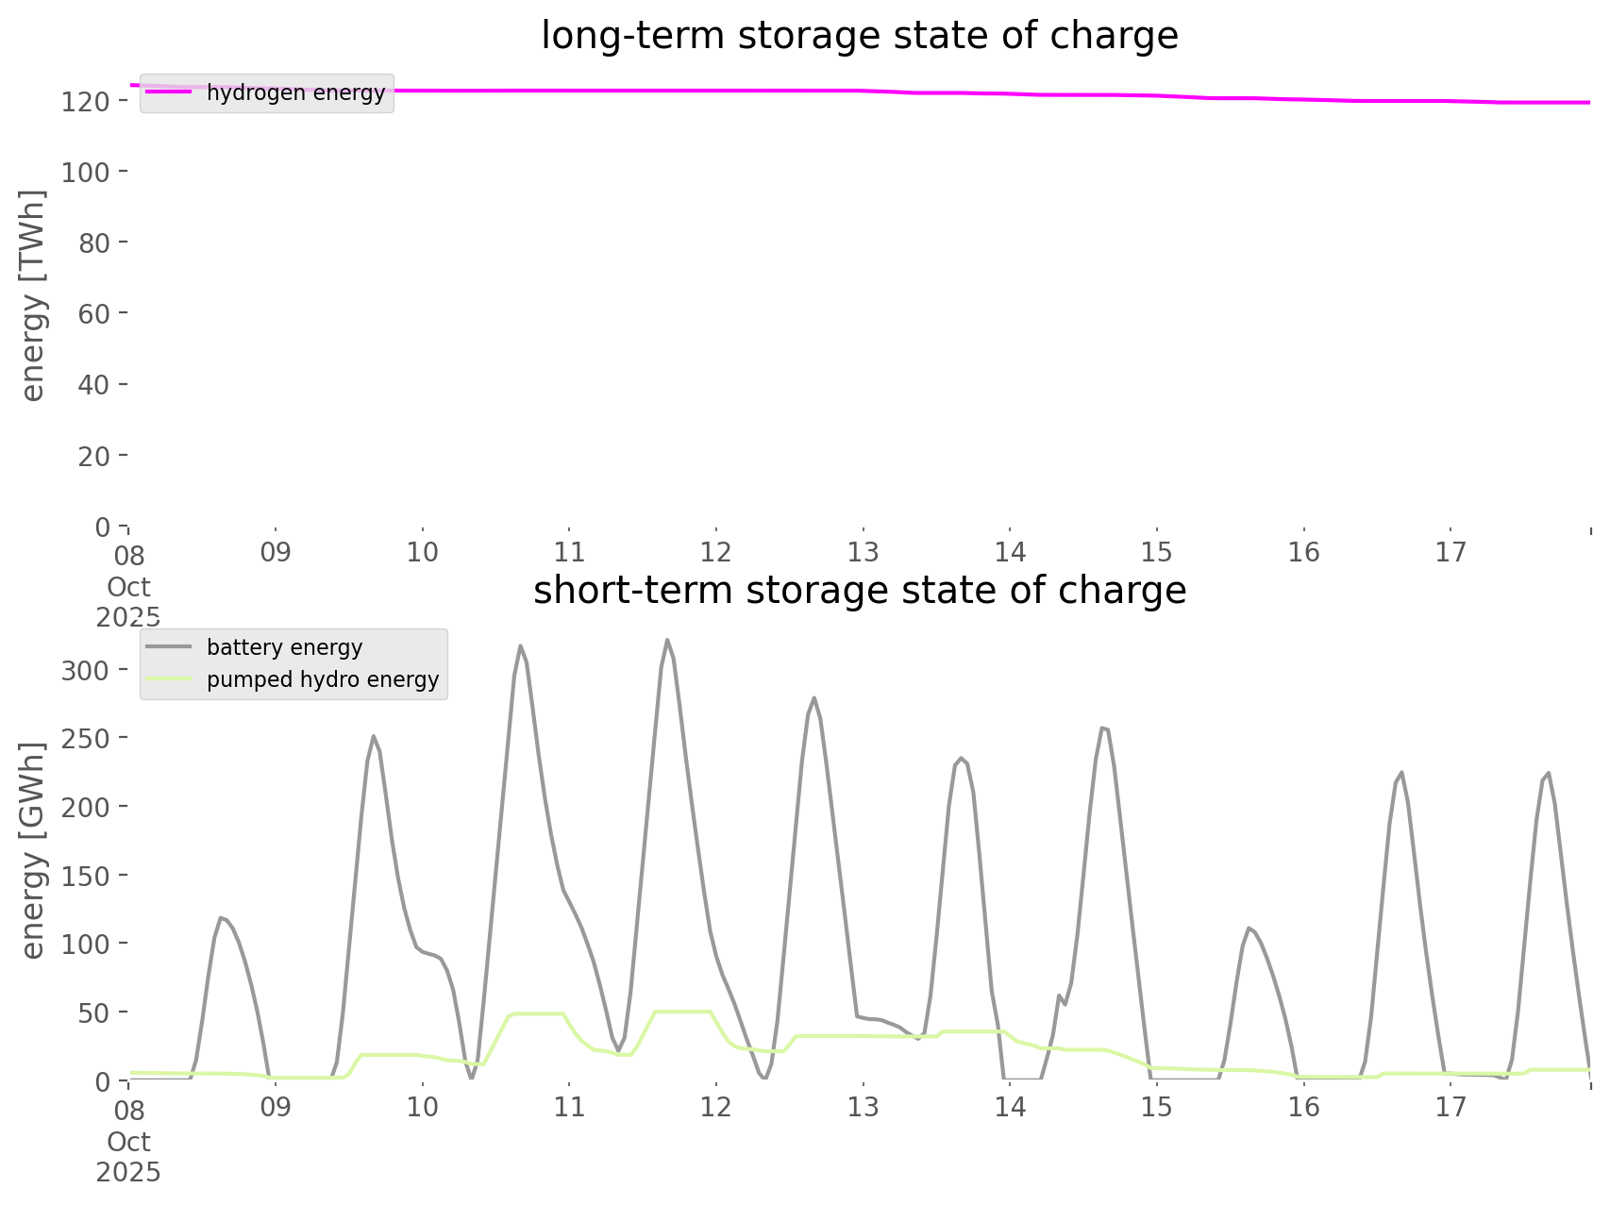The image size is (1610, 1205).
Task: Click the magenta line swatch in hydrogen legend
Action: (169, 92)
